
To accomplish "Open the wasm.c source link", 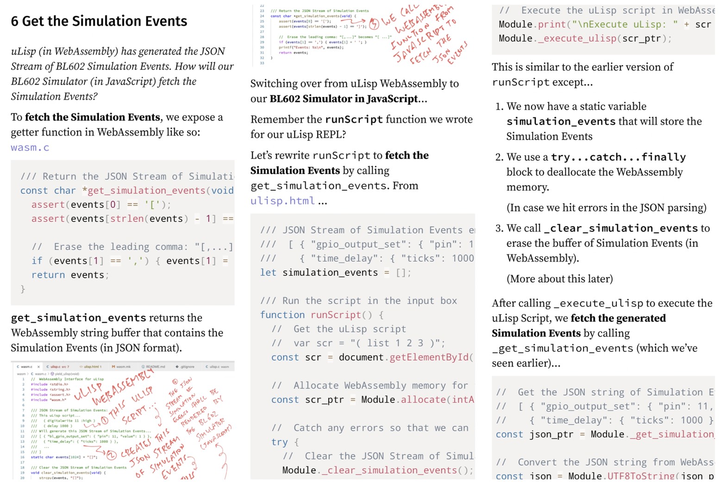I will pyautogui.click(x=30, y=148).
